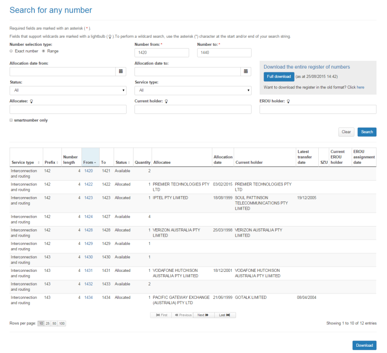Click into the Number to field
This screenshot has width=387, height=353.
224,53
